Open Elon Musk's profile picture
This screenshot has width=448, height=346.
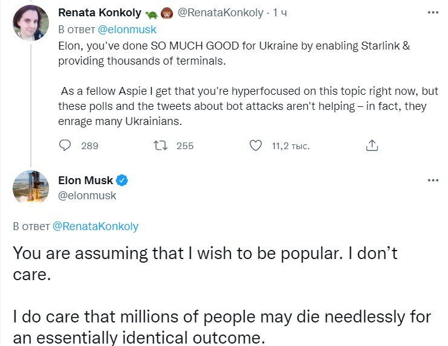(30, 187)
